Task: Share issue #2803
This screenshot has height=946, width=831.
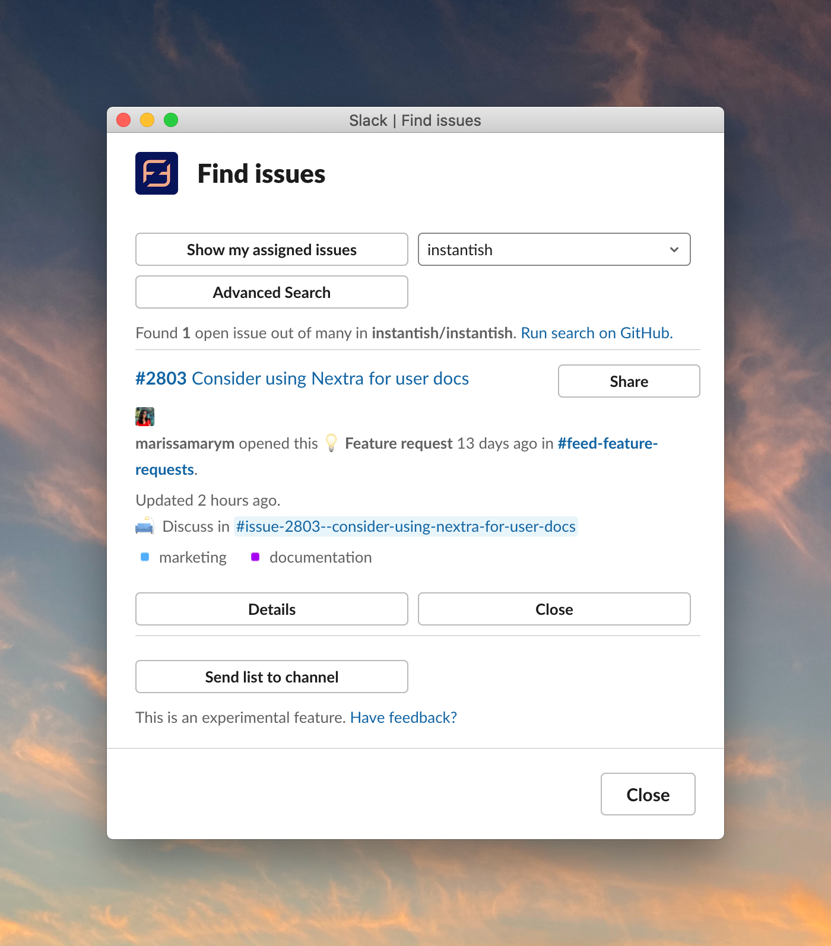Action: [629, 381]
